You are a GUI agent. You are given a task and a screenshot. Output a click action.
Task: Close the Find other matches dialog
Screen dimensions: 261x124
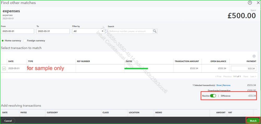[258, 3]
